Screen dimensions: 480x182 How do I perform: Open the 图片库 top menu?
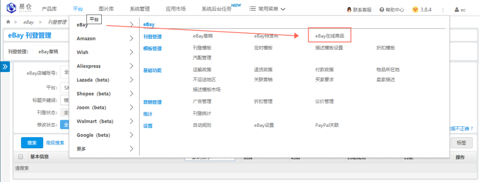tap(106, 9)
